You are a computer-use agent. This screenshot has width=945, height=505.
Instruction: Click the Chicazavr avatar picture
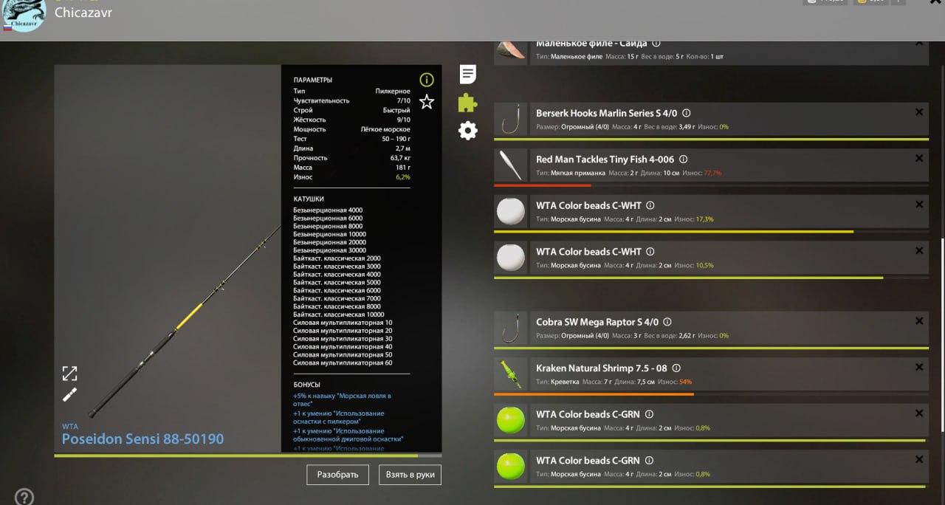click(x=24, y=15)
